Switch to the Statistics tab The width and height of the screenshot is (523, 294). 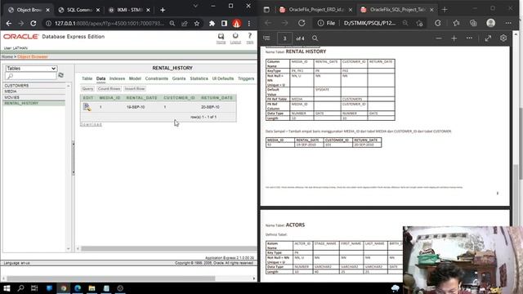coord(199,78)
